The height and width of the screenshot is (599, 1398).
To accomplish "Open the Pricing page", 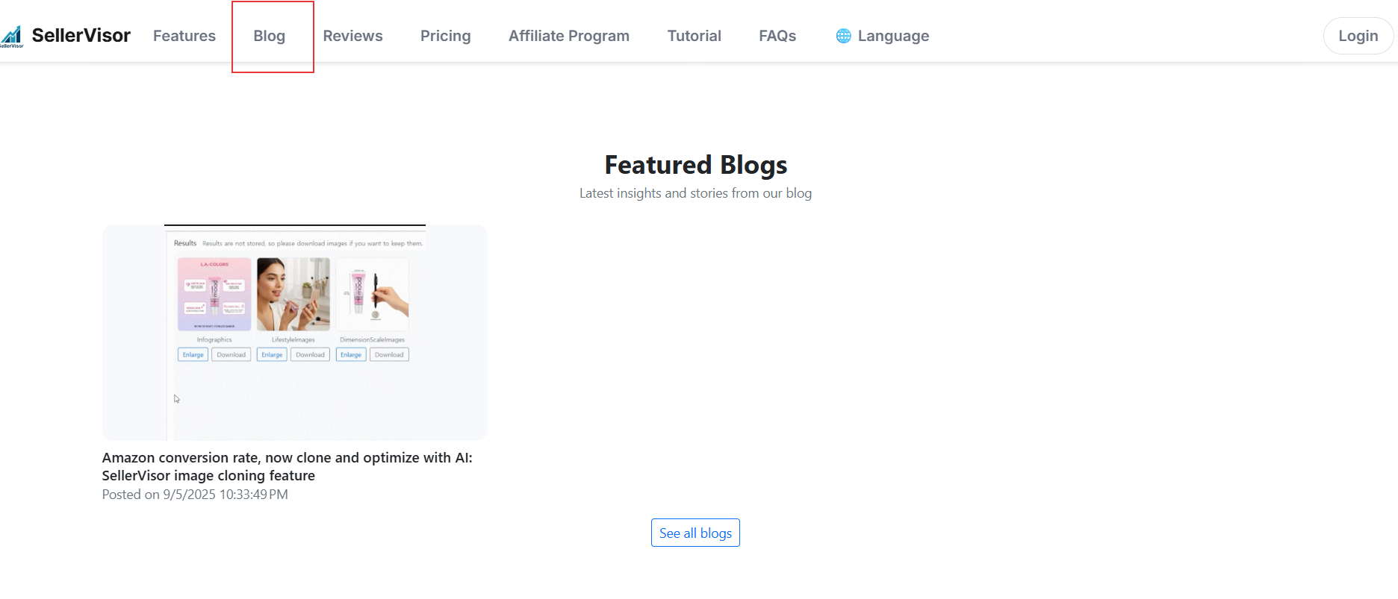I will 446,36.
